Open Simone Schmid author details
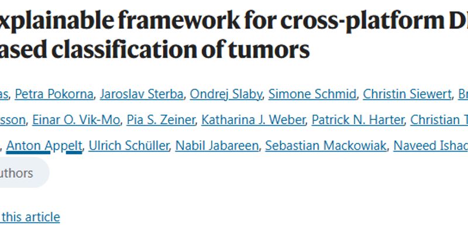This screenshot has width=468, height=234. point(312,94)
